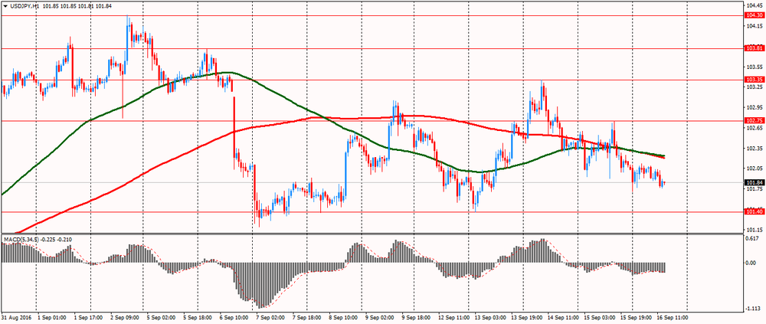Click 103.55 on the price axis

pyautogui.click(x=755, y=67)
